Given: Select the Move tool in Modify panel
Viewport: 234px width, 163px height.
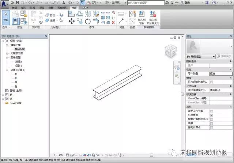Looking at the screenshot, I should pos(72,22).
